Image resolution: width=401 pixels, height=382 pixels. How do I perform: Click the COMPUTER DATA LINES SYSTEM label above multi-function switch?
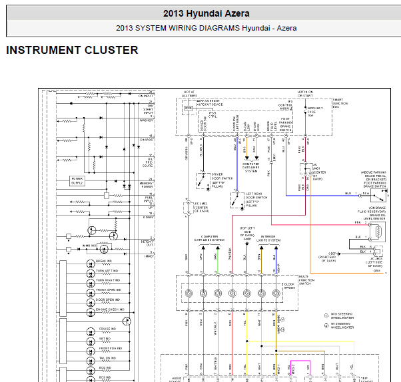tap(209, 238)
